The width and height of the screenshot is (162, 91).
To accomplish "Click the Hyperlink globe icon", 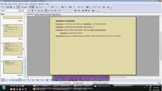I will coord(70,7).
